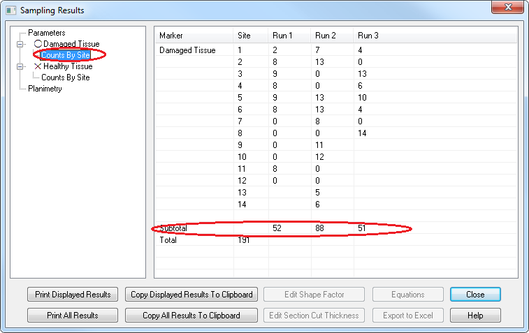The width and height of the screenshot is (529, 333).
Task: Open Help for the sampling results
Action: [x=475, y=316]
